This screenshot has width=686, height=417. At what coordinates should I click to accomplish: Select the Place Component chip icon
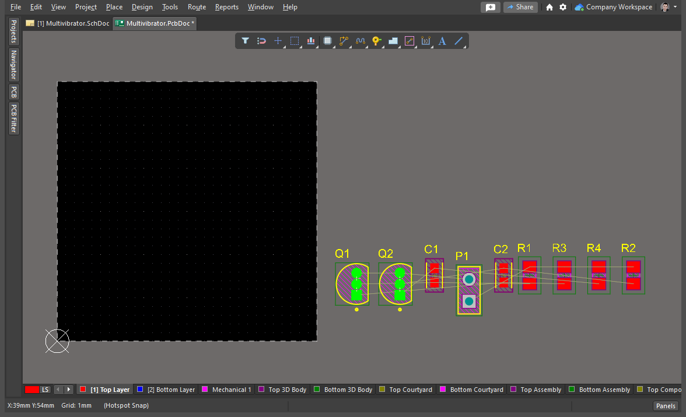(x=328, y=41)
